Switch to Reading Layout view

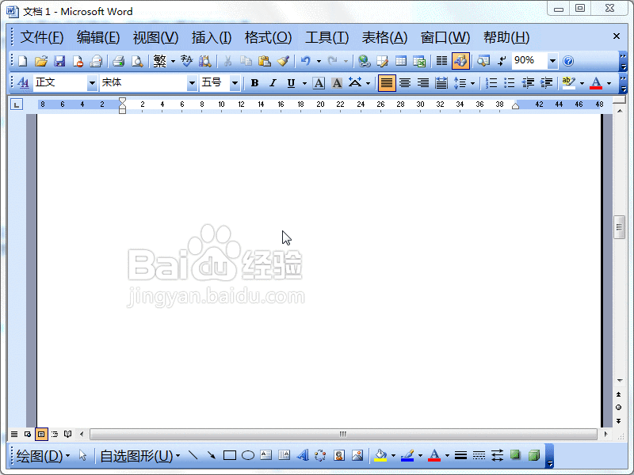click(68, 434)
